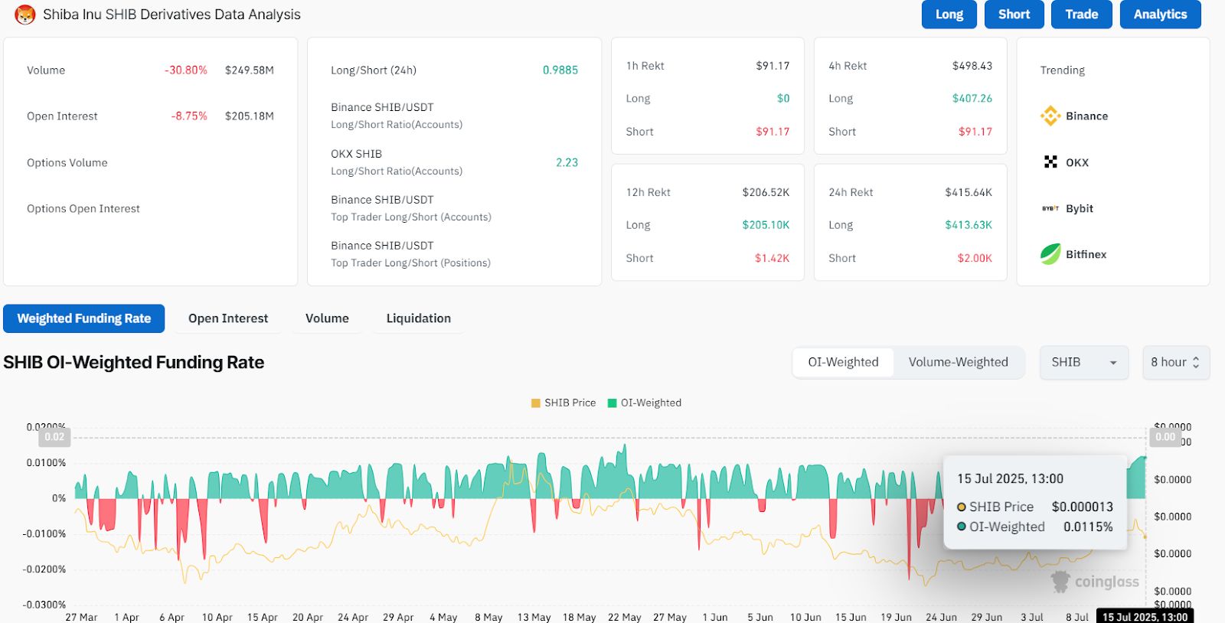The image size is (1225, 623).
Task: Click the 12h Rekt Long value $205.10K
Action: [766, 225]
